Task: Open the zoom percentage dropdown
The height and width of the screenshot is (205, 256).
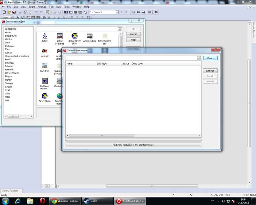Action: pyautogui.click(x=11, y=18)
